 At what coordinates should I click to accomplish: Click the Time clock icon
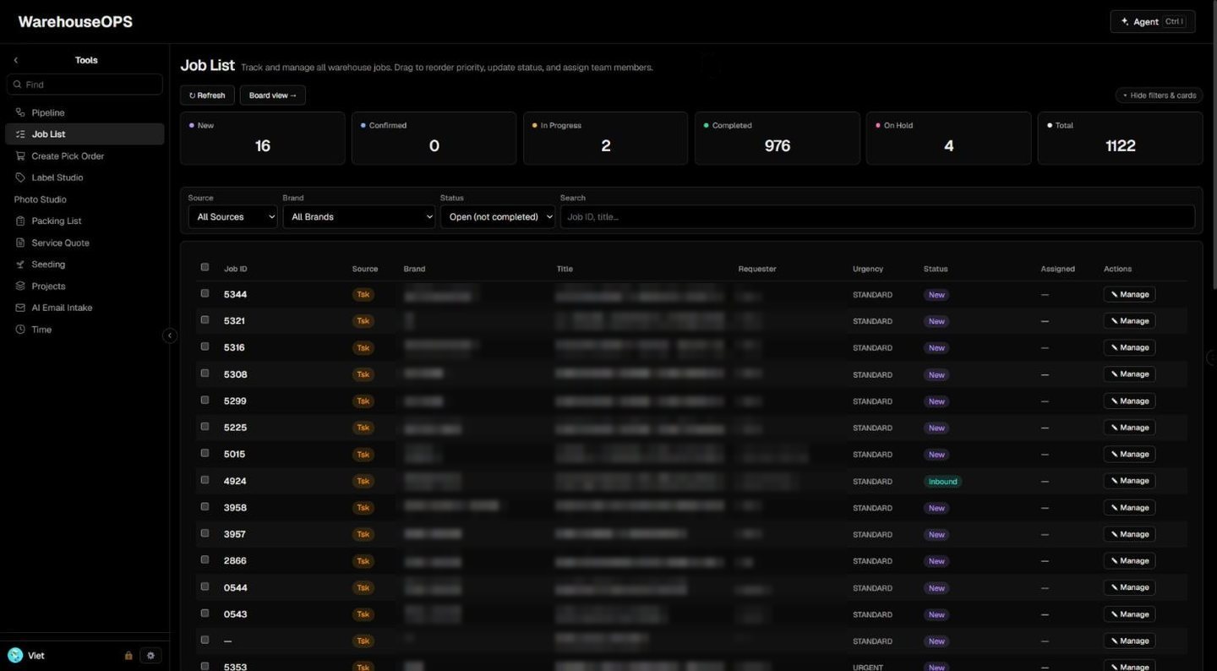tap(20, 330)
